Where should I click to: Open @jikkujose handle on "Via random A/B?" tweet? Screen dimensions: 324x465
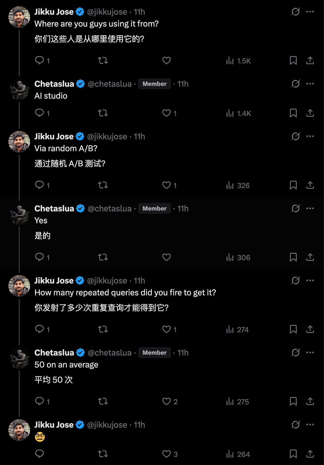pyautogui.click(x=107, y=137)
